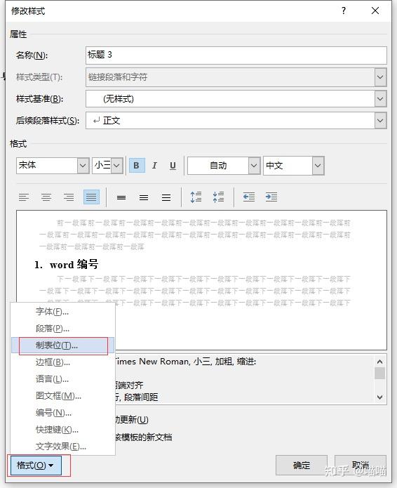The image size is (397, 488).
Task: Toggle Italic formatting button
Action: pyautogui.click(x=154, y=165)
